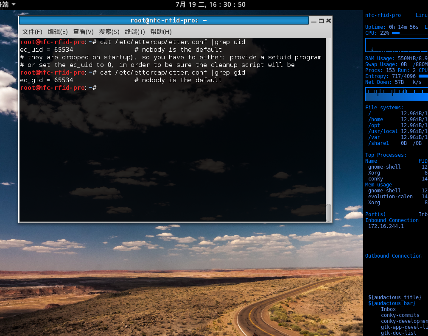Image resolution: width=428 pixels, height=336 pixels.
Task: Click the 172.16.244.1 inbound address
Action: pos(386,226)
